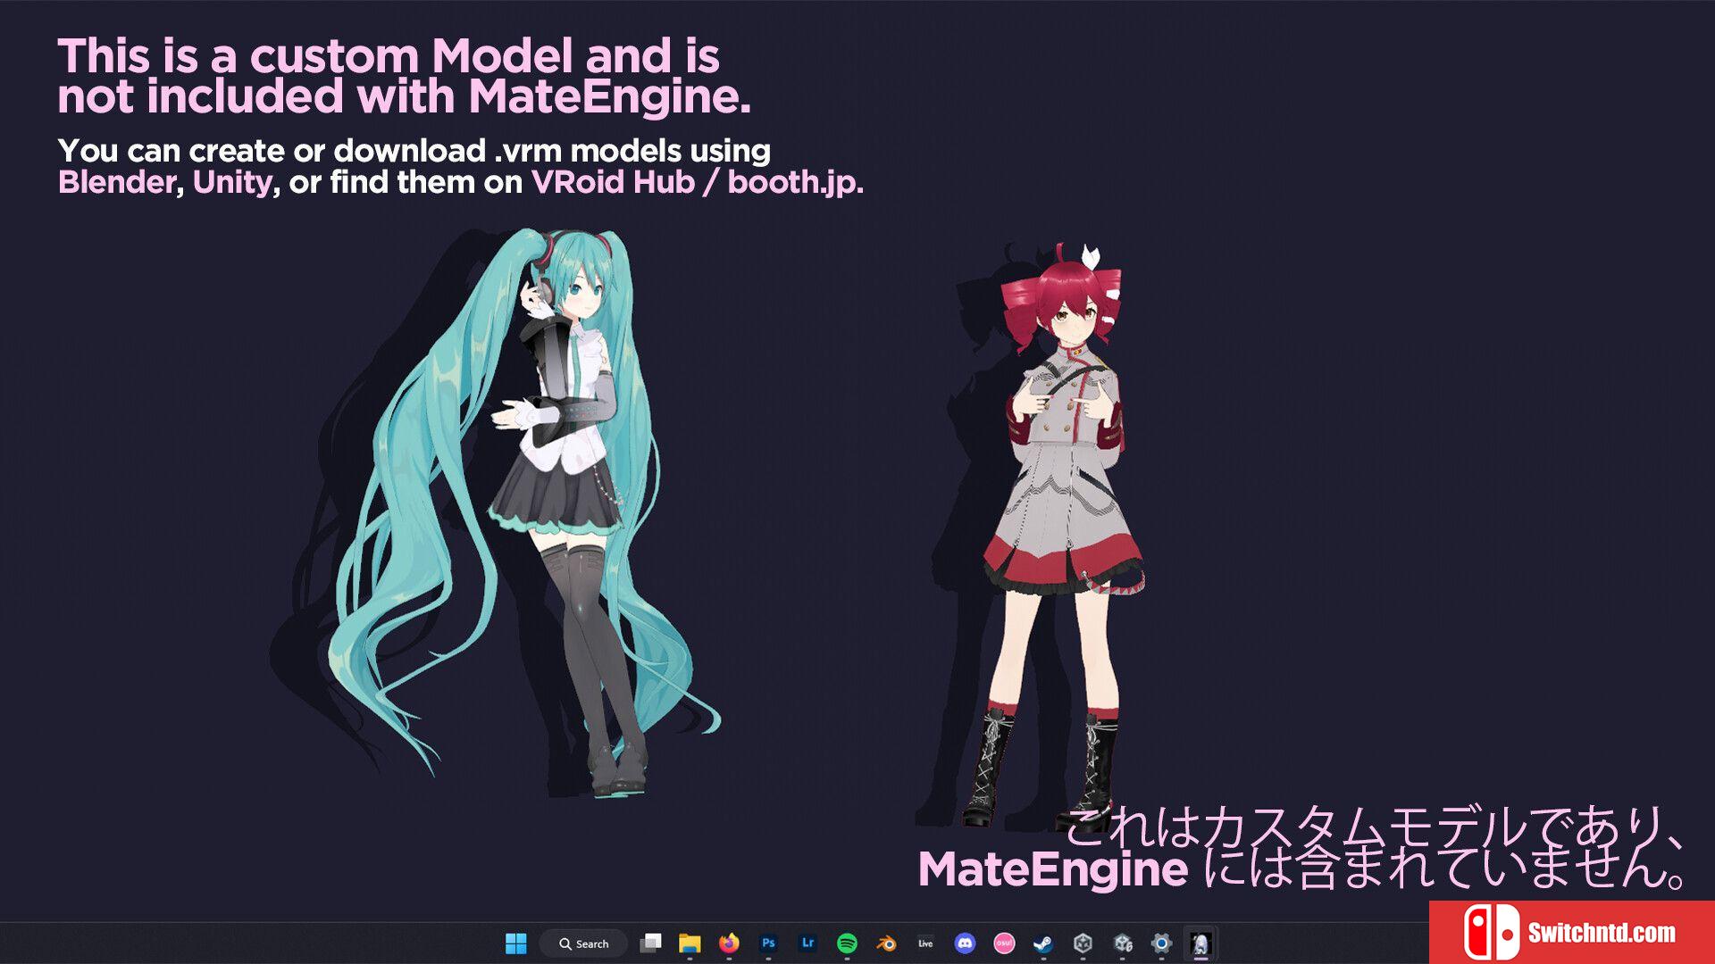Open Unity Hub from the taskbar

point(1083,943)
